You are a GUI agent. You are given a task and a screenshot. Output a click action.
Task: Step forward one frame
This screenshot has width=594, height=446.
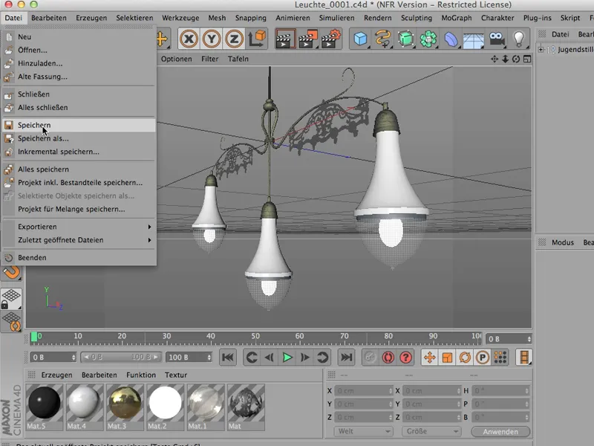pos(304,358)
